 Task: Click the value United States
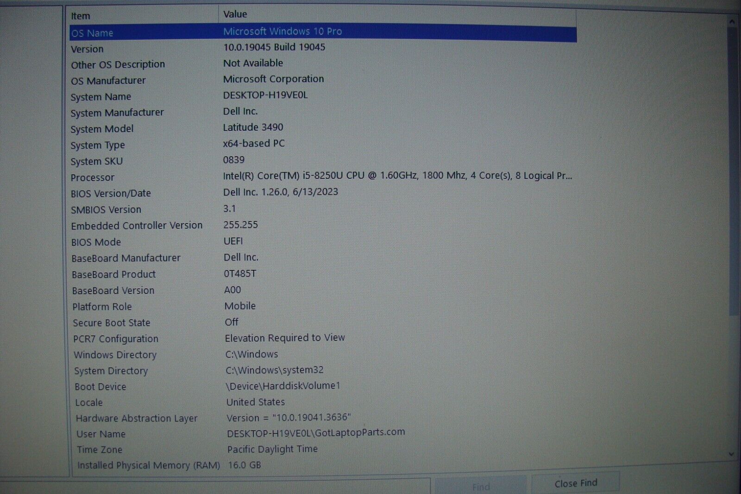pos(256,402)
